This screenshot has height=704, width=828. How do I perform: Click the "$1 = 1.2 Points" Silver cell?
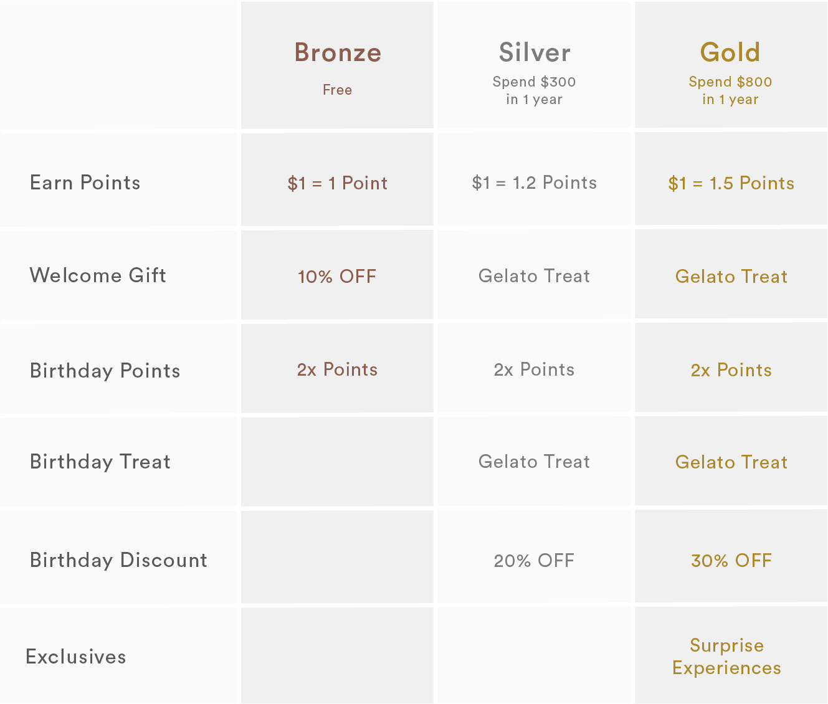(534, 183)
